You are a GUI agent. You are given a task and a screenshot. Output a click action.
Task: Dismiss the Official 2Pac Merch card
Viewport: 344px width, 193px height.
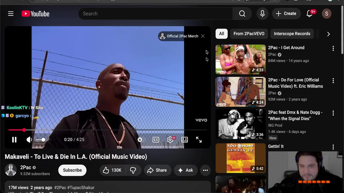(203, 36)
